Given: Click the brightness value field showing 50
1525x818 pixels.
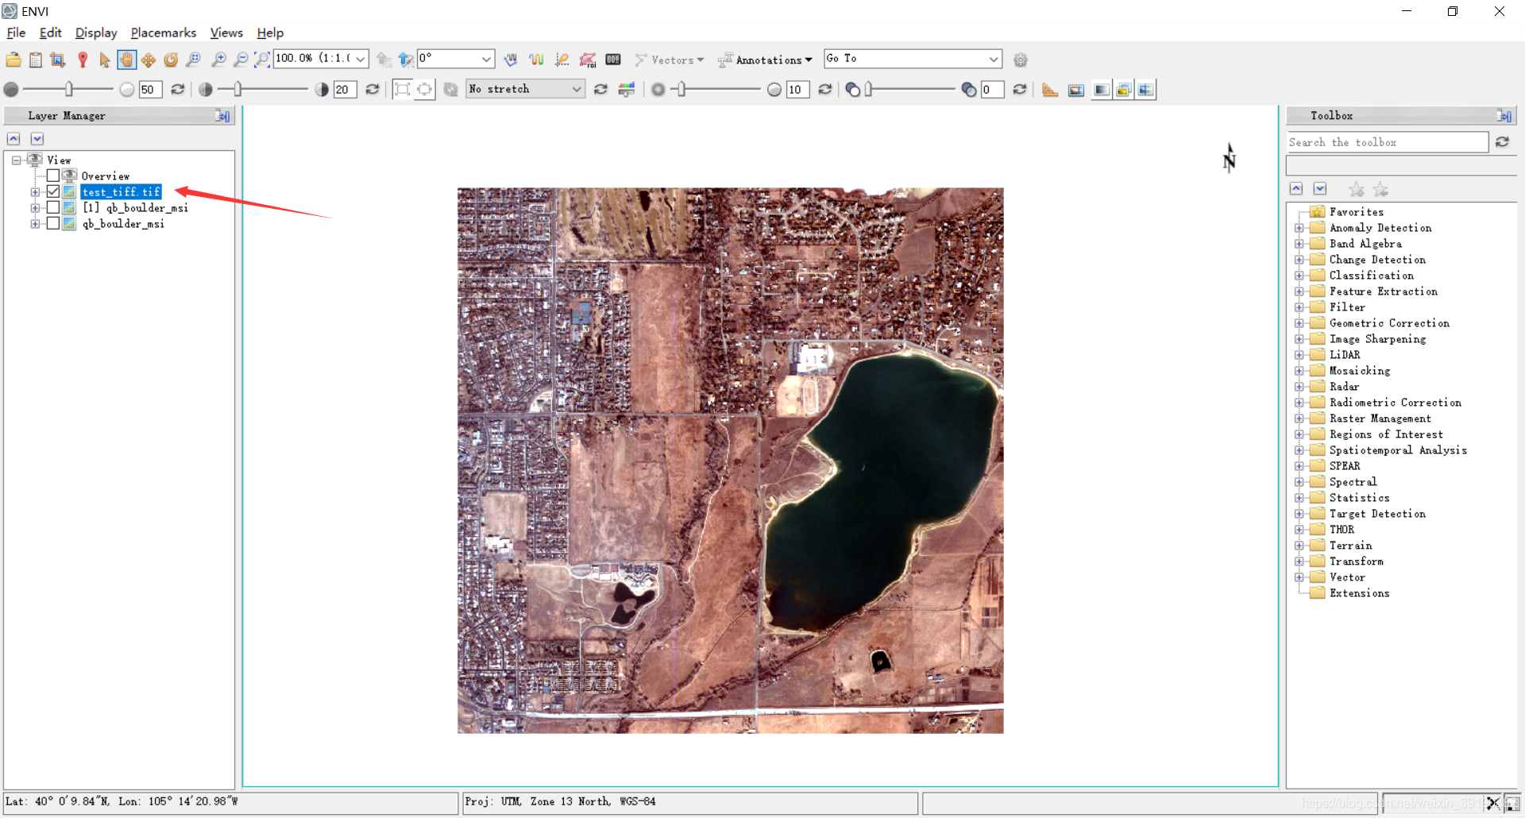Looking at the screenshot, I should point(150,90).
